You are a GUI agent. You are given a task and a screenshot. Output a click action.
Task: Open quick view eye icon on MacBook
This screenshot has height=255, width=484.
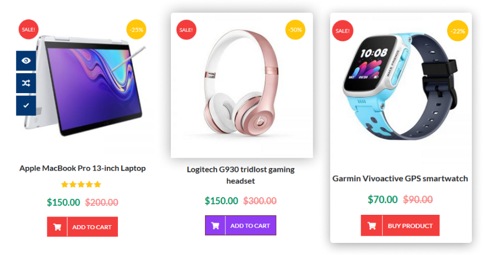(x=26, y=61)
